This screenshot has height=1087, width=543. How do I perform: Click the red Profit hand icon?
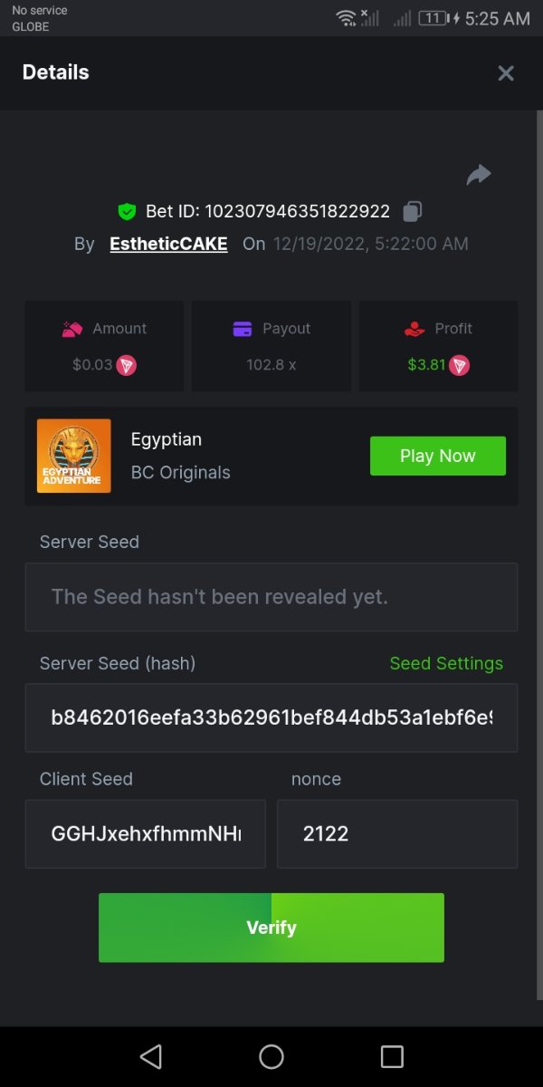click(x=414, y=329)
